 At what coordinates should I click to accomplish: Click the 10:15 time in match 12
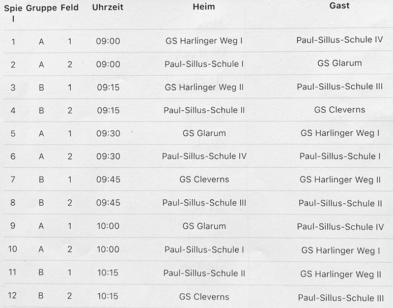108,297
